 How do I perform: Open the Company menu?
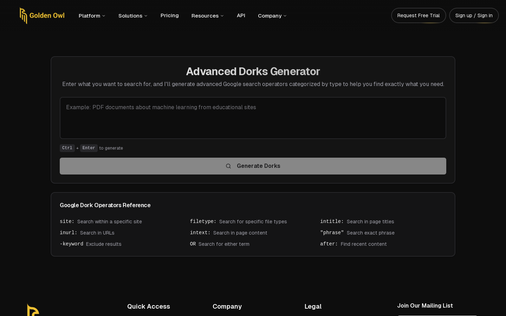coord(272,16)
